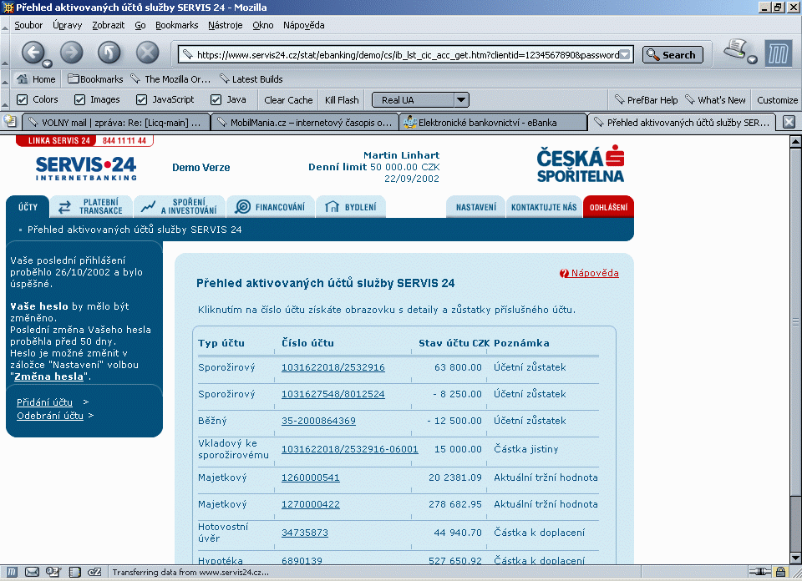Click the SERVIS 24 Internetbanking logo
Image resolution: width=802 pixels, height=581 pixels.
click(86, 168)
